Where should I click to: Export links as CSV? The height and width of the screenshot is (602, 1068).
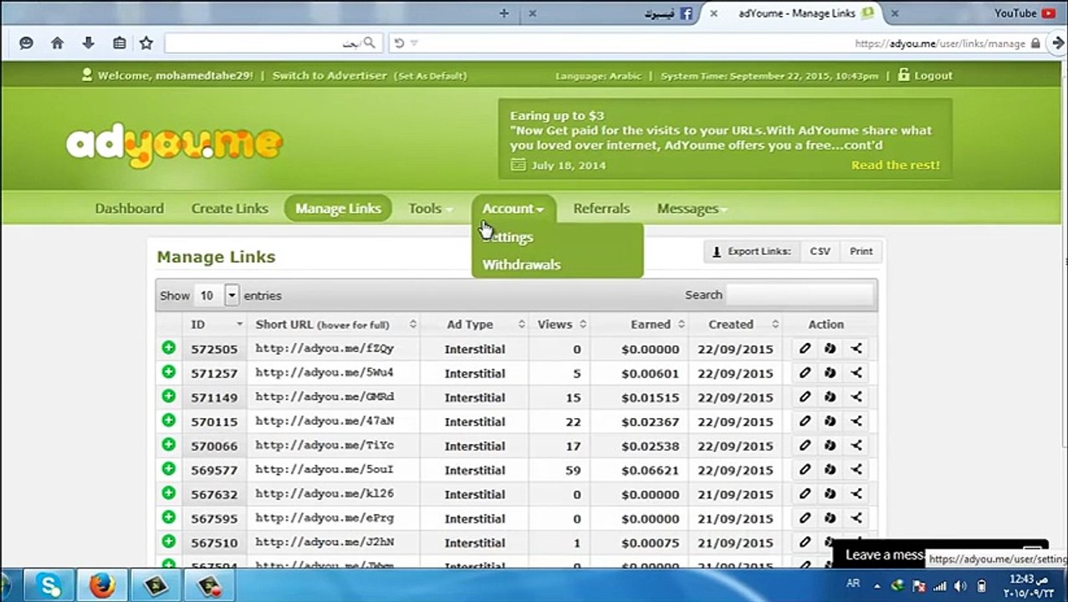pos(820,251)
